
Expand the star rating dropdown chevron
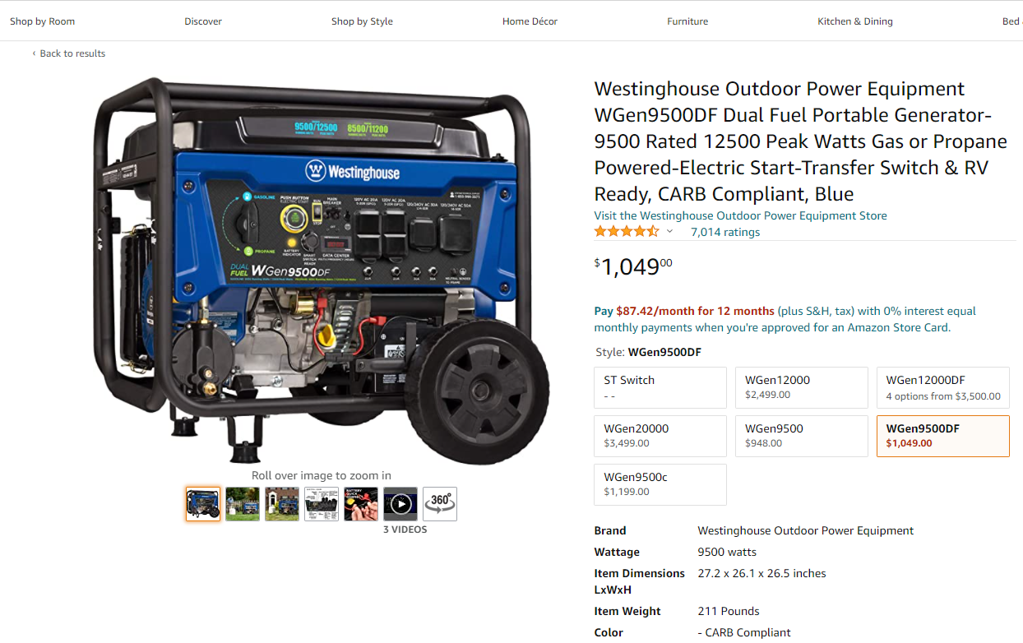tap(669, 232)
